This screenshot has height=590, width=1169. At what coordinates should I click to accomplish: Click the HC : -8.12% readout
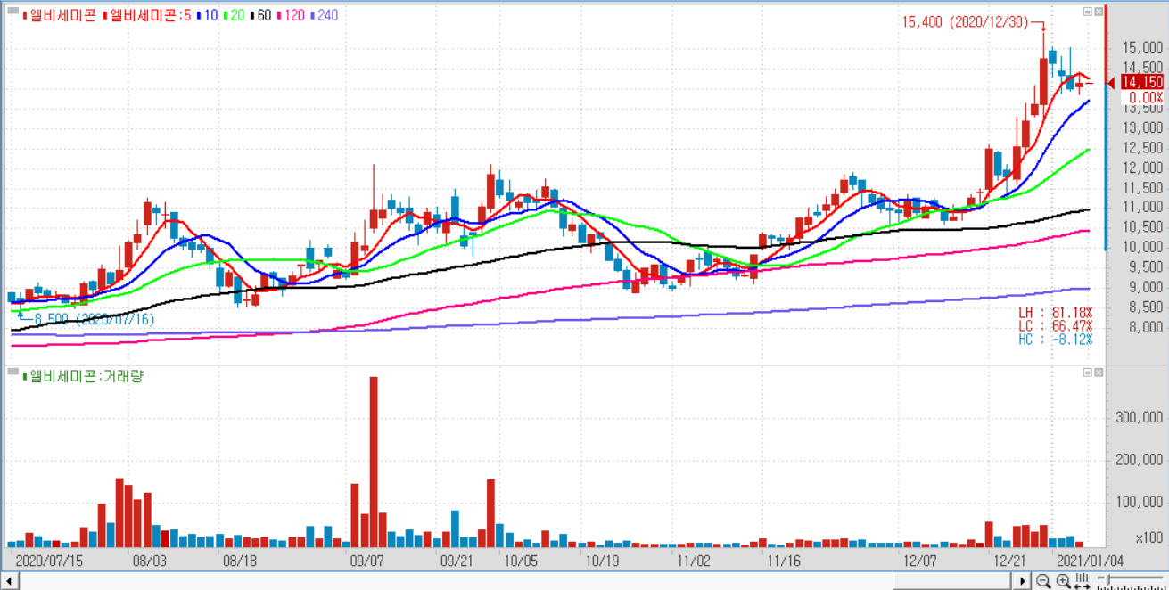click(x=1056, y=340)
